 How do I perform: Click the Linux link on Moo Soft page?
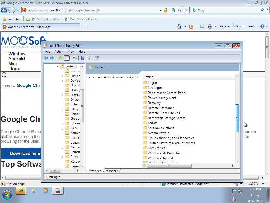point(14,69)
